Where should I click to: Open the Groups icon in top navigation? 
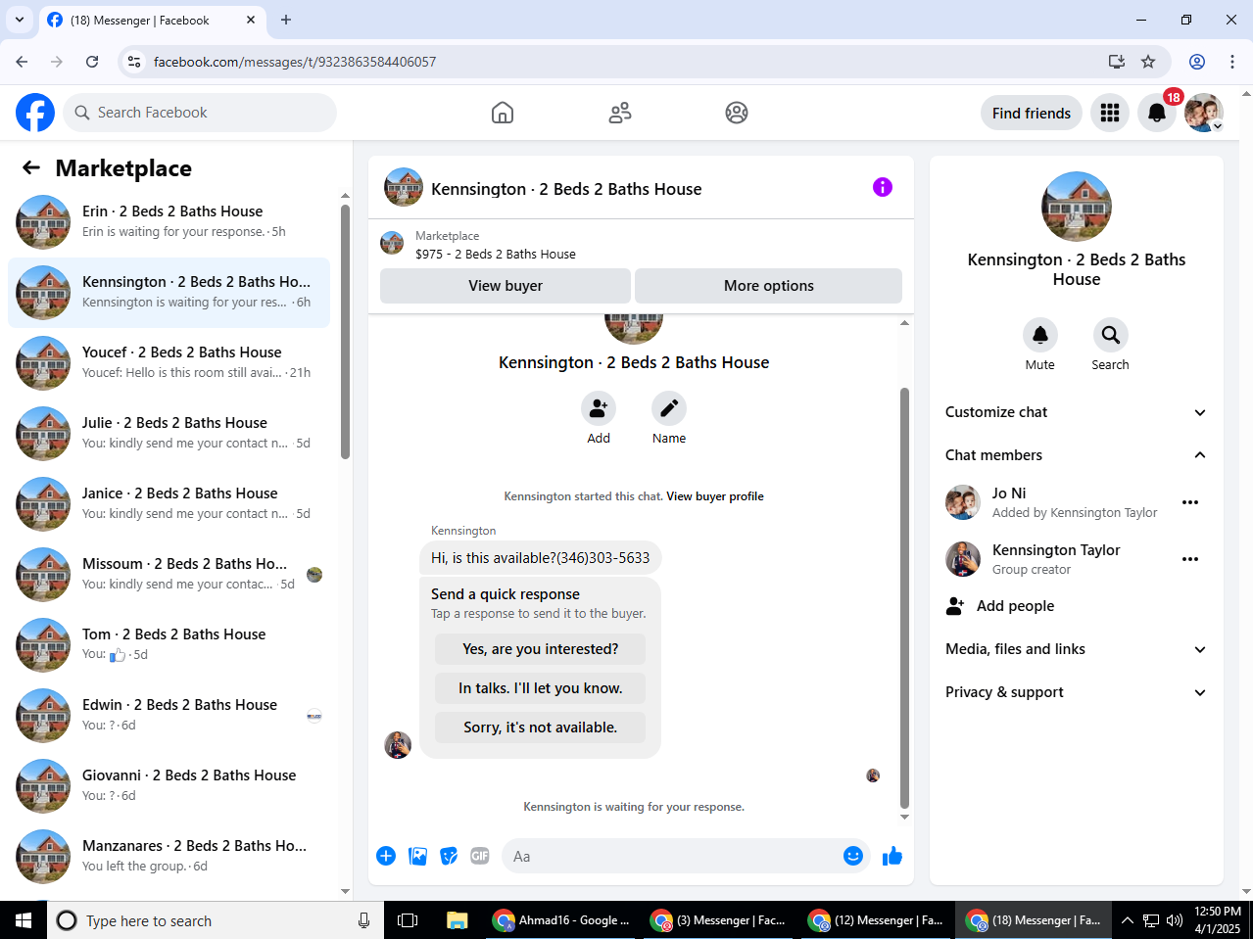[737, 113]
